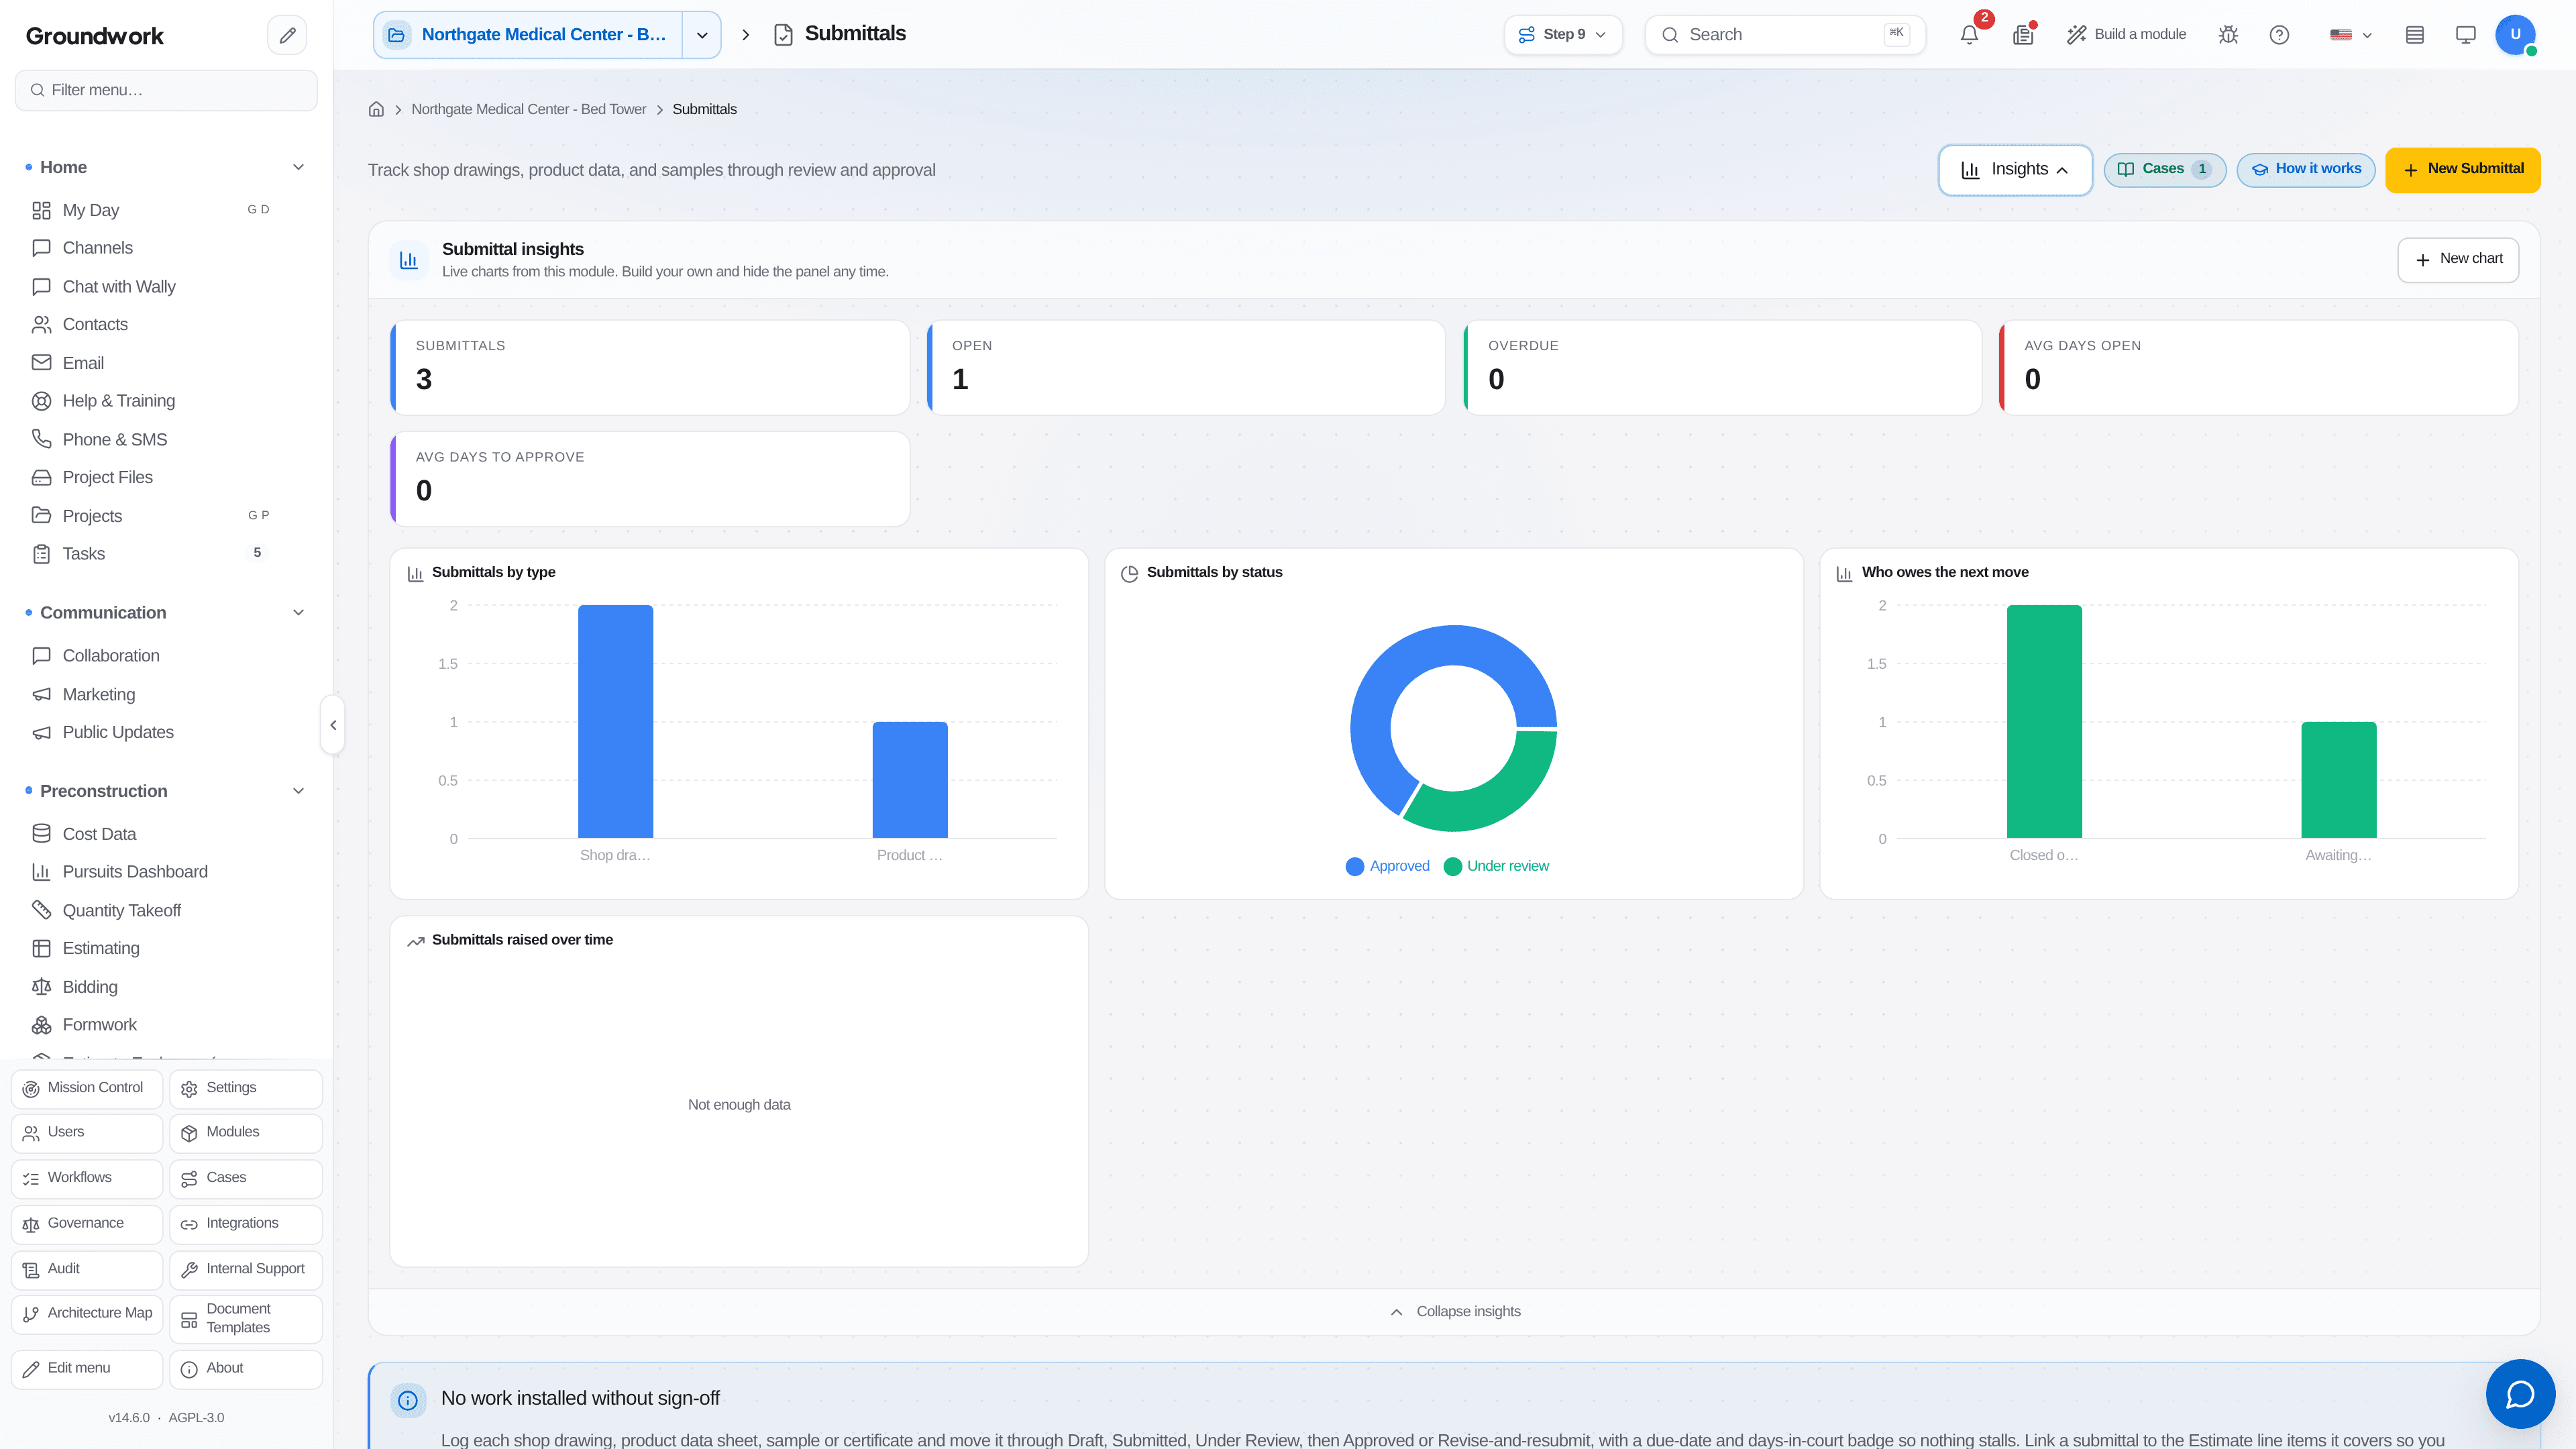Viewport: 2576px width, 1449px height.
Task: Select the Northgate Medical Center project chip
Action: click(528, 35)
